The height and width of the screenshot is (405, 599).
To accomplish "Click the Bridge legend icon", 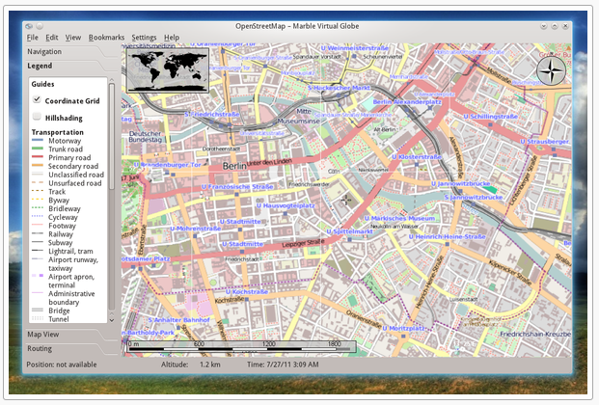I will (38, 310).
